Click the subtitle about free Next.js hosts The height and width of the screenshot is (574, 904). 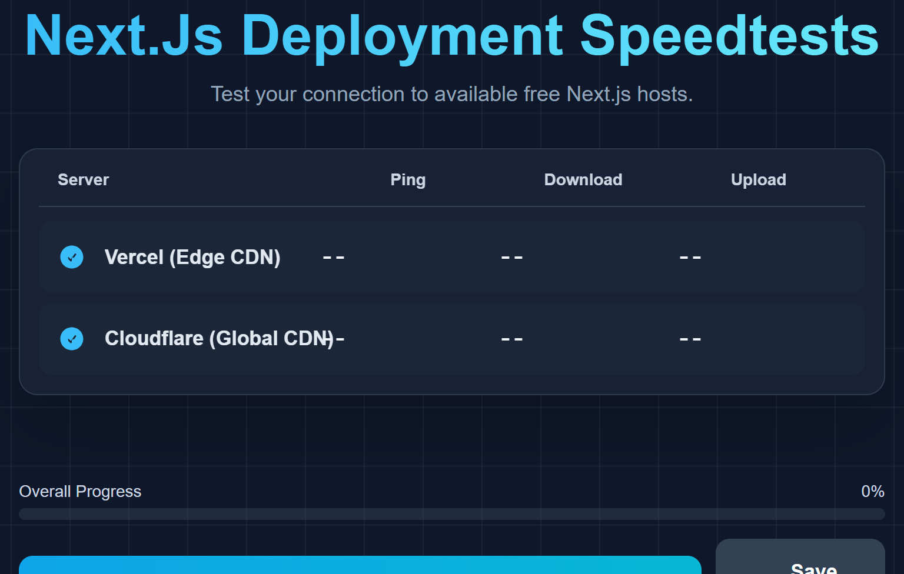452,94
